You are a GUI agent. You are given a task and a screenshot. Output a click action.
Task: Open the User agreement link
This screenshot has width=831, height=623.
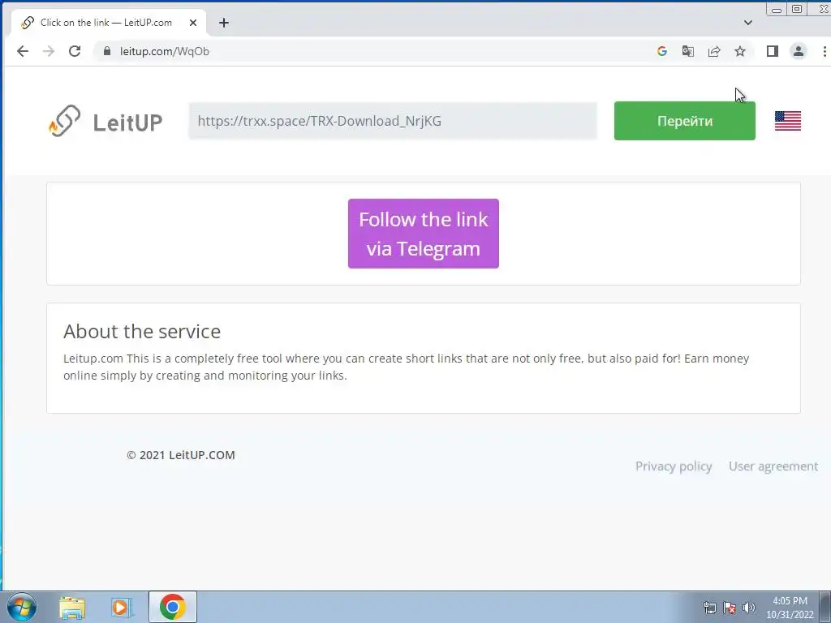(773, 466)
